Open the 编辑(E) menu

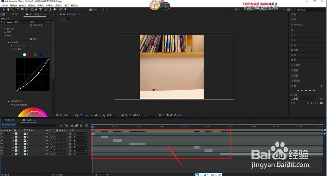coord(13,6)
